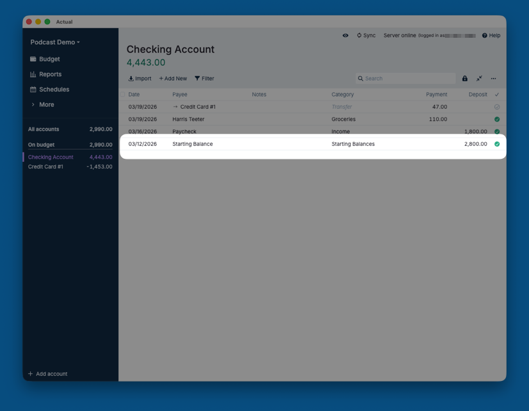Viewport: 529px width, 411px height.
Task: Click the collapse arrows icon near search
Action: [479, 79]
